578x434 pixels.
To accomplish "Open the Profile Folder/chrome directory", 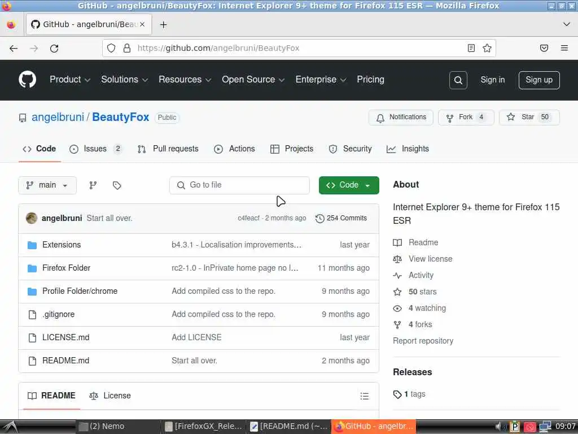I will pos(80,291).
